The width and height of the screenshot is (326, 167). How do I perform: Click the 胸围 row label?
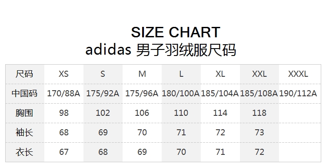(x=24, y=113)
